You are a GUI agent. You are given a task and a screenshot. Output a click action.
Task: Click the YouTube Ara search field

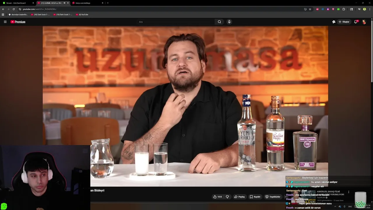click(x=176, y=22)
